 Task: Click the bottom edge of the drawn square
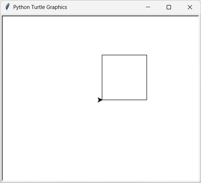pyautogui.click(x=124, y=100)
